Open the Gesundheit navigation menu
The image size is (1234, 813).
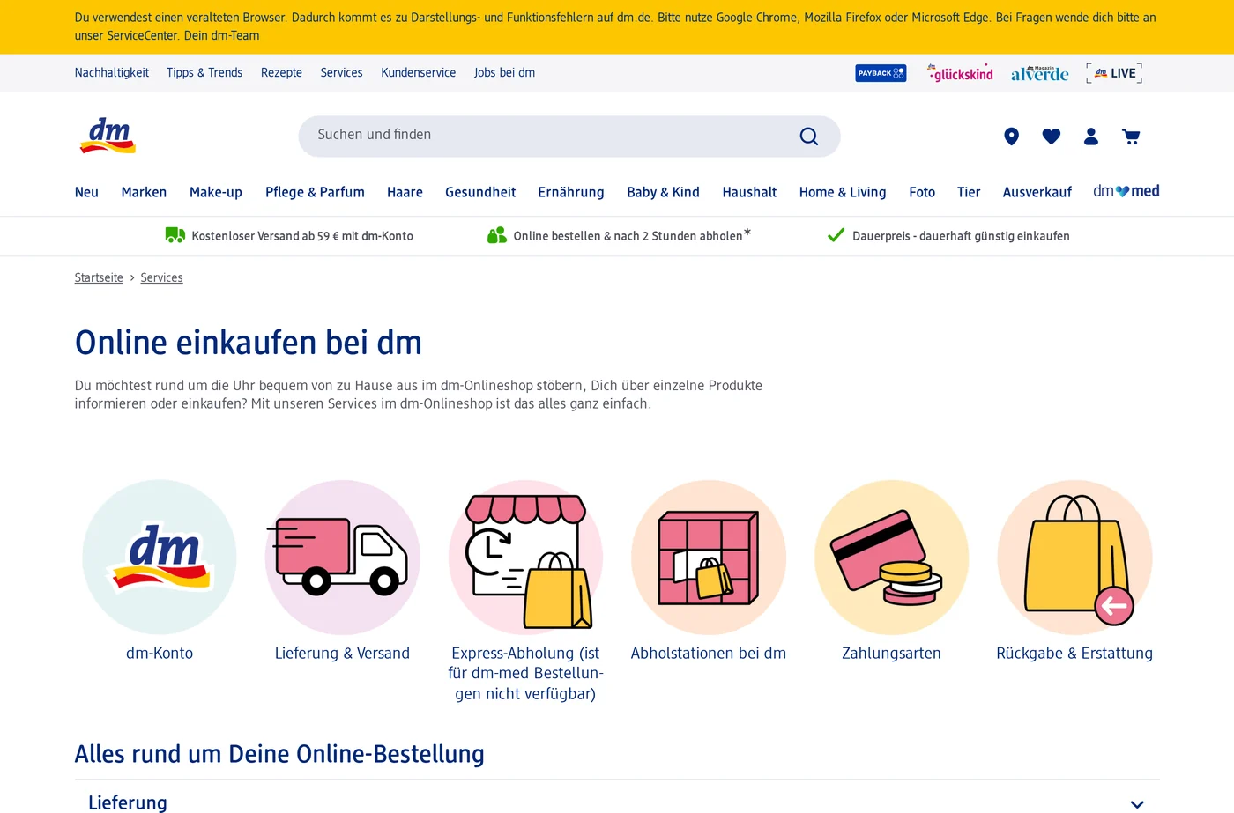(x=480, y=192)
